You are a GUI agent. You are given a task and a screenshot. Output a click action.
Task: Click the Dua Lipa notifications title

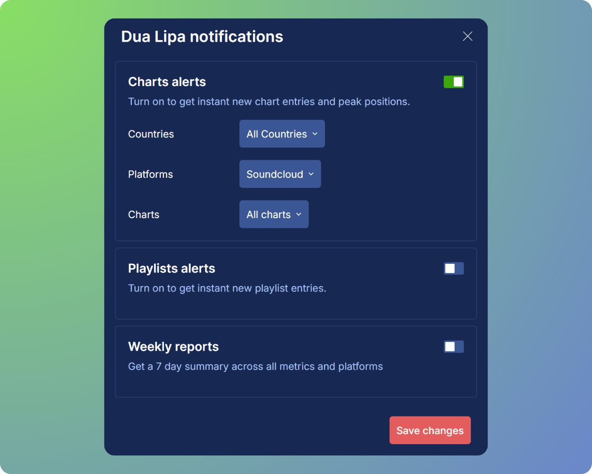pyautogui.click(x=202, y=37)
